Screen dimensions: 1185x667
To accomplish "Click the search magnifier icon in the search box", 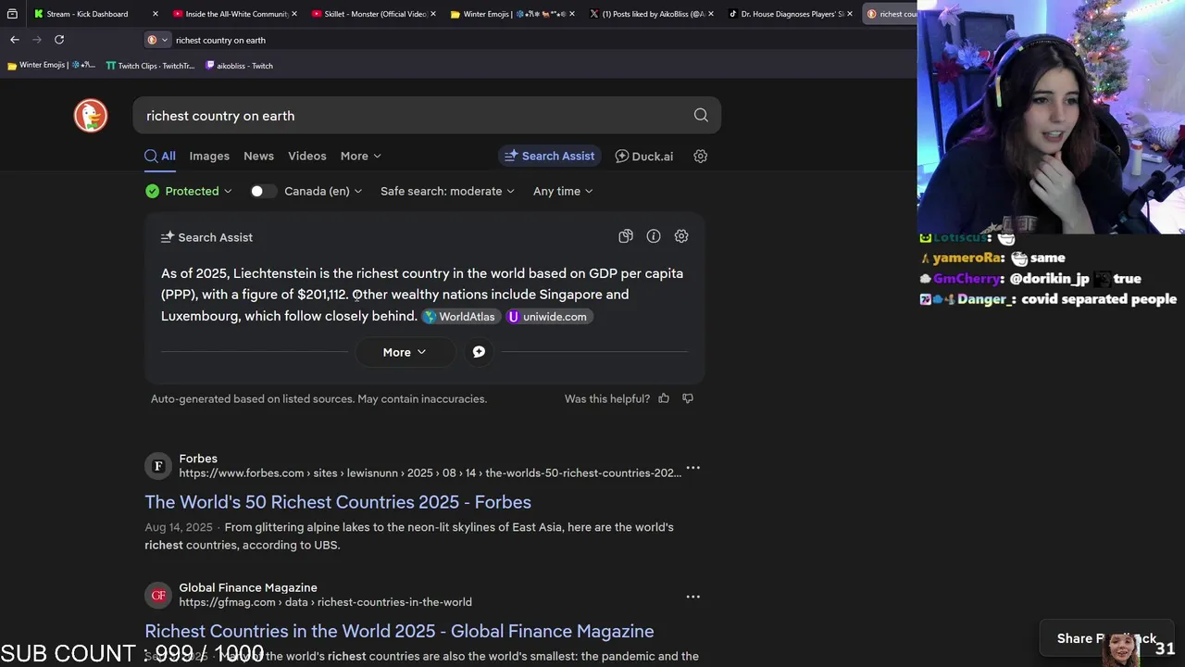I will tap(701, 116).
